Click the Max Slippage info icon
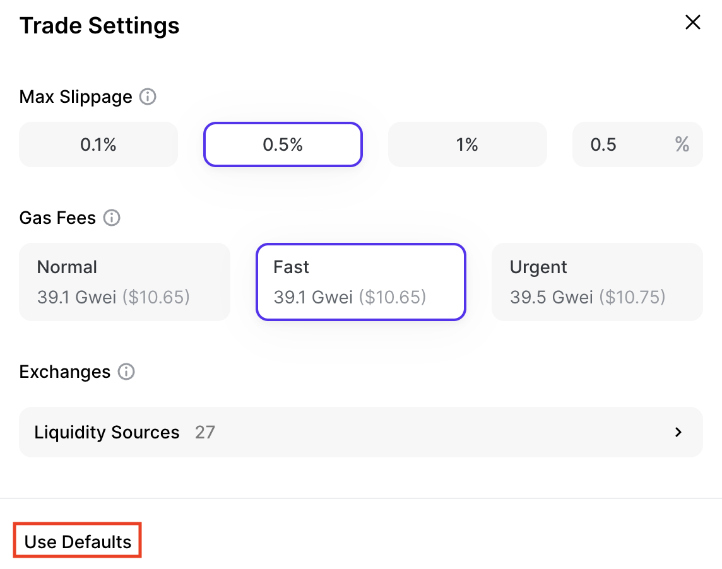 pyautogui.click(x=148, y=97)
